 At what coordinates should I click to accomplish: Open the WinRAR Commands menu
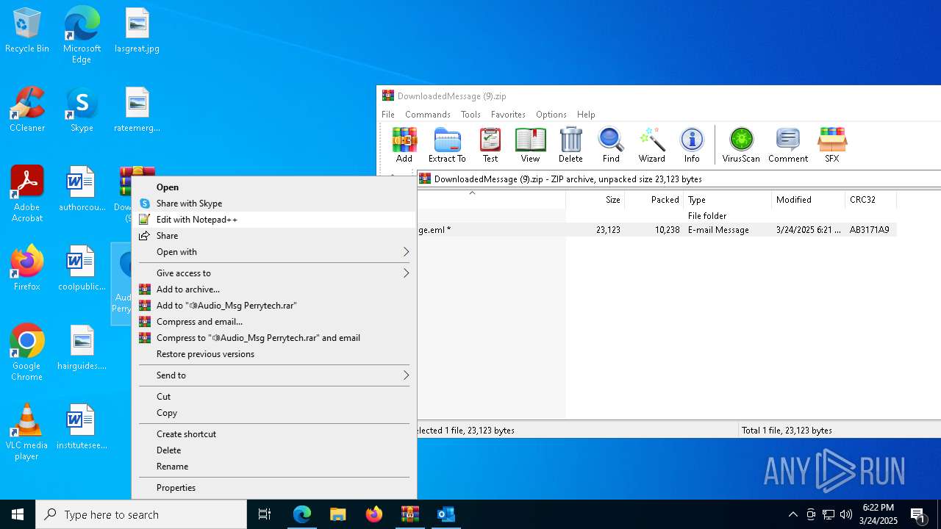(428, 115)
